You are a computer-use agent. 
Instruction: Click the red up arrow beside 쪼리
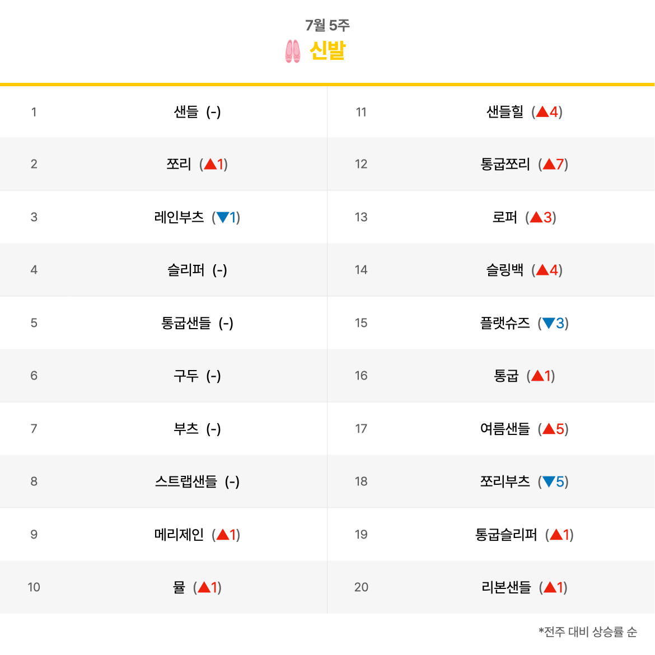click(210, 164)
